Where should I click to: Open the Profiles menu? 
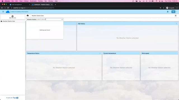click(40, 1)
